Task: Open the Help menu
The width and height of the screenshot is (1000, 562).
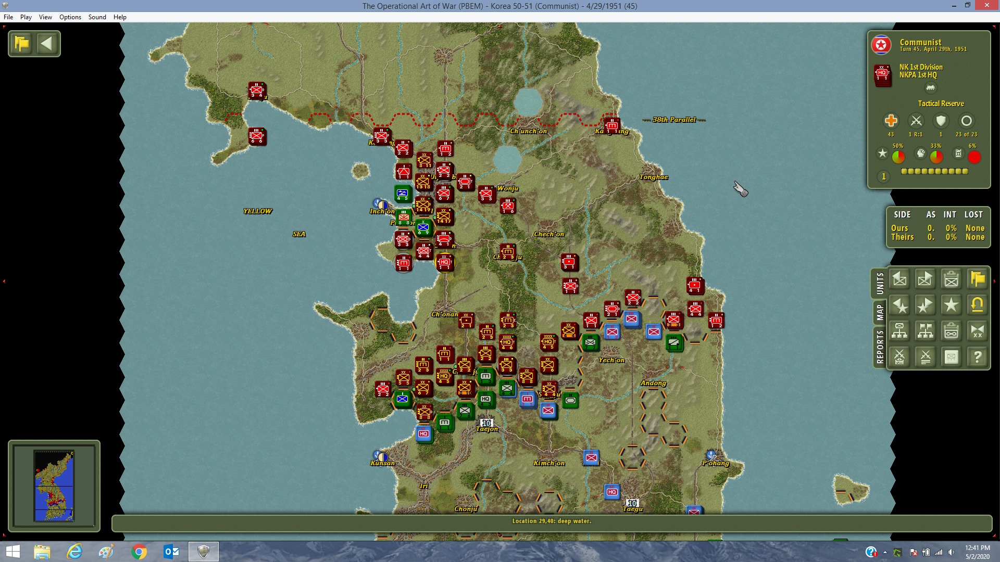Action: click(x=120, y=17)
